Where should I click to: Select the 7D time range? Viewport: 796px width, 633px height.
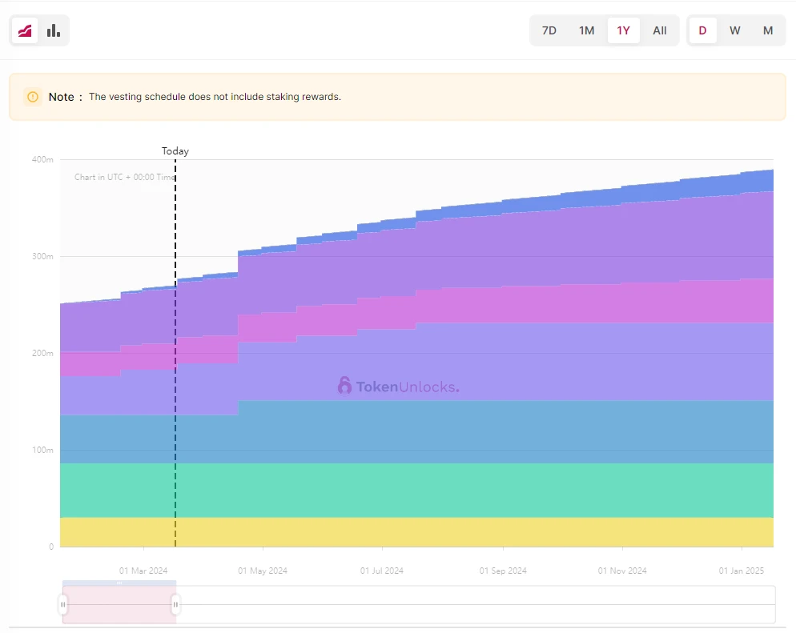pos(549,30)
